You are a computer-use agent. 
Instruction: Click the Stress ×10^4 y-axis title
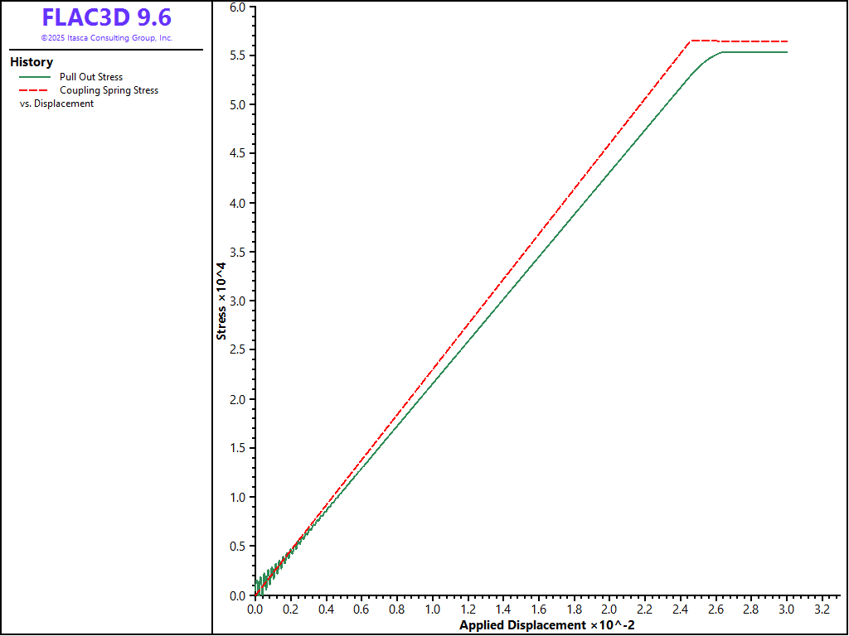221,301
